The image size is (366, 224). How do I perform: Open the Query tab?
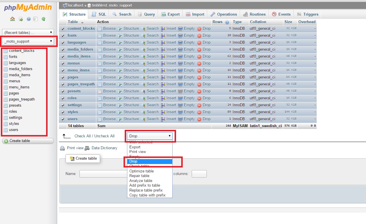[x=147, y=14]
